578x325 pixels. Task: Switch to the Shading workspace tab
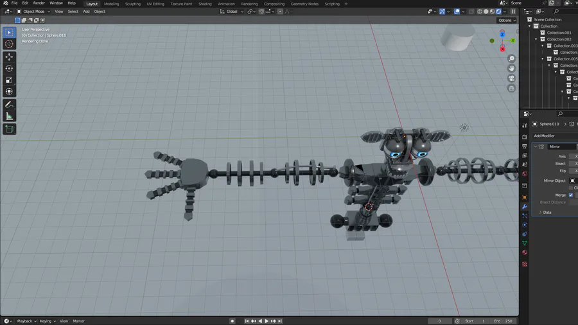(205, 4)
